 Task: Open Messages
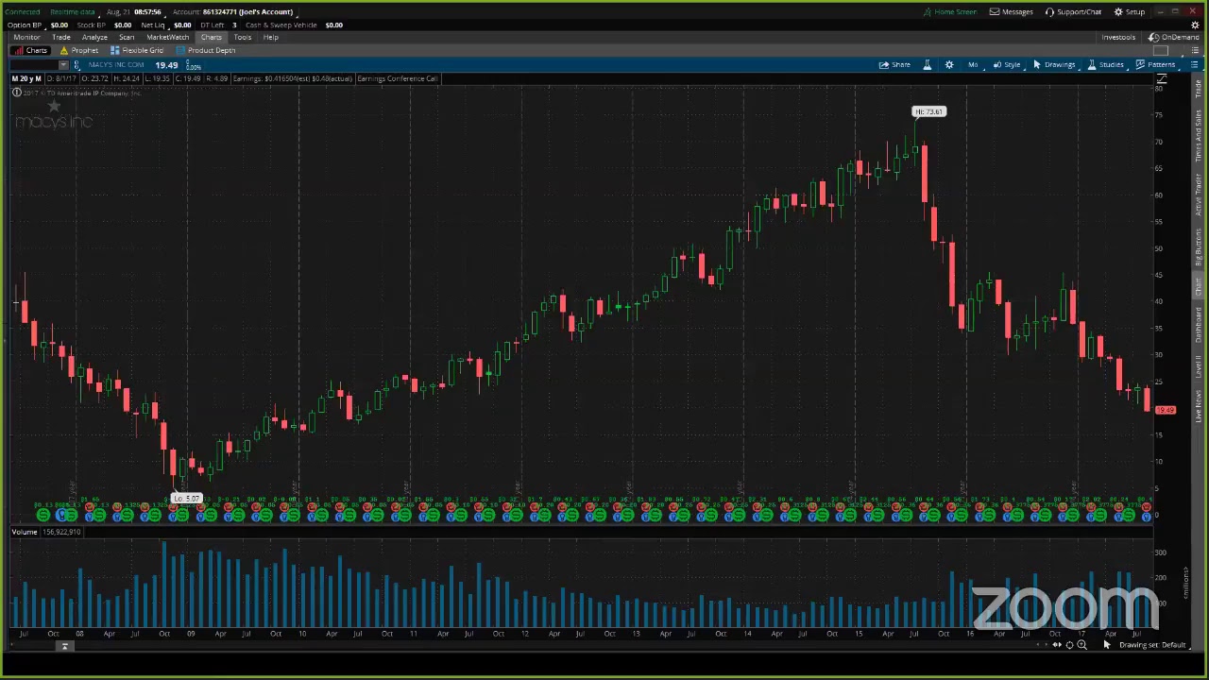(1012, 12)
